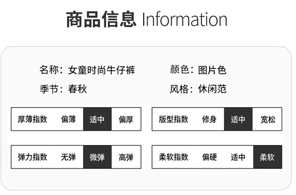Click the 图片色 color value
The height and width of the screenshot is (195, 296).
(212, 70)
